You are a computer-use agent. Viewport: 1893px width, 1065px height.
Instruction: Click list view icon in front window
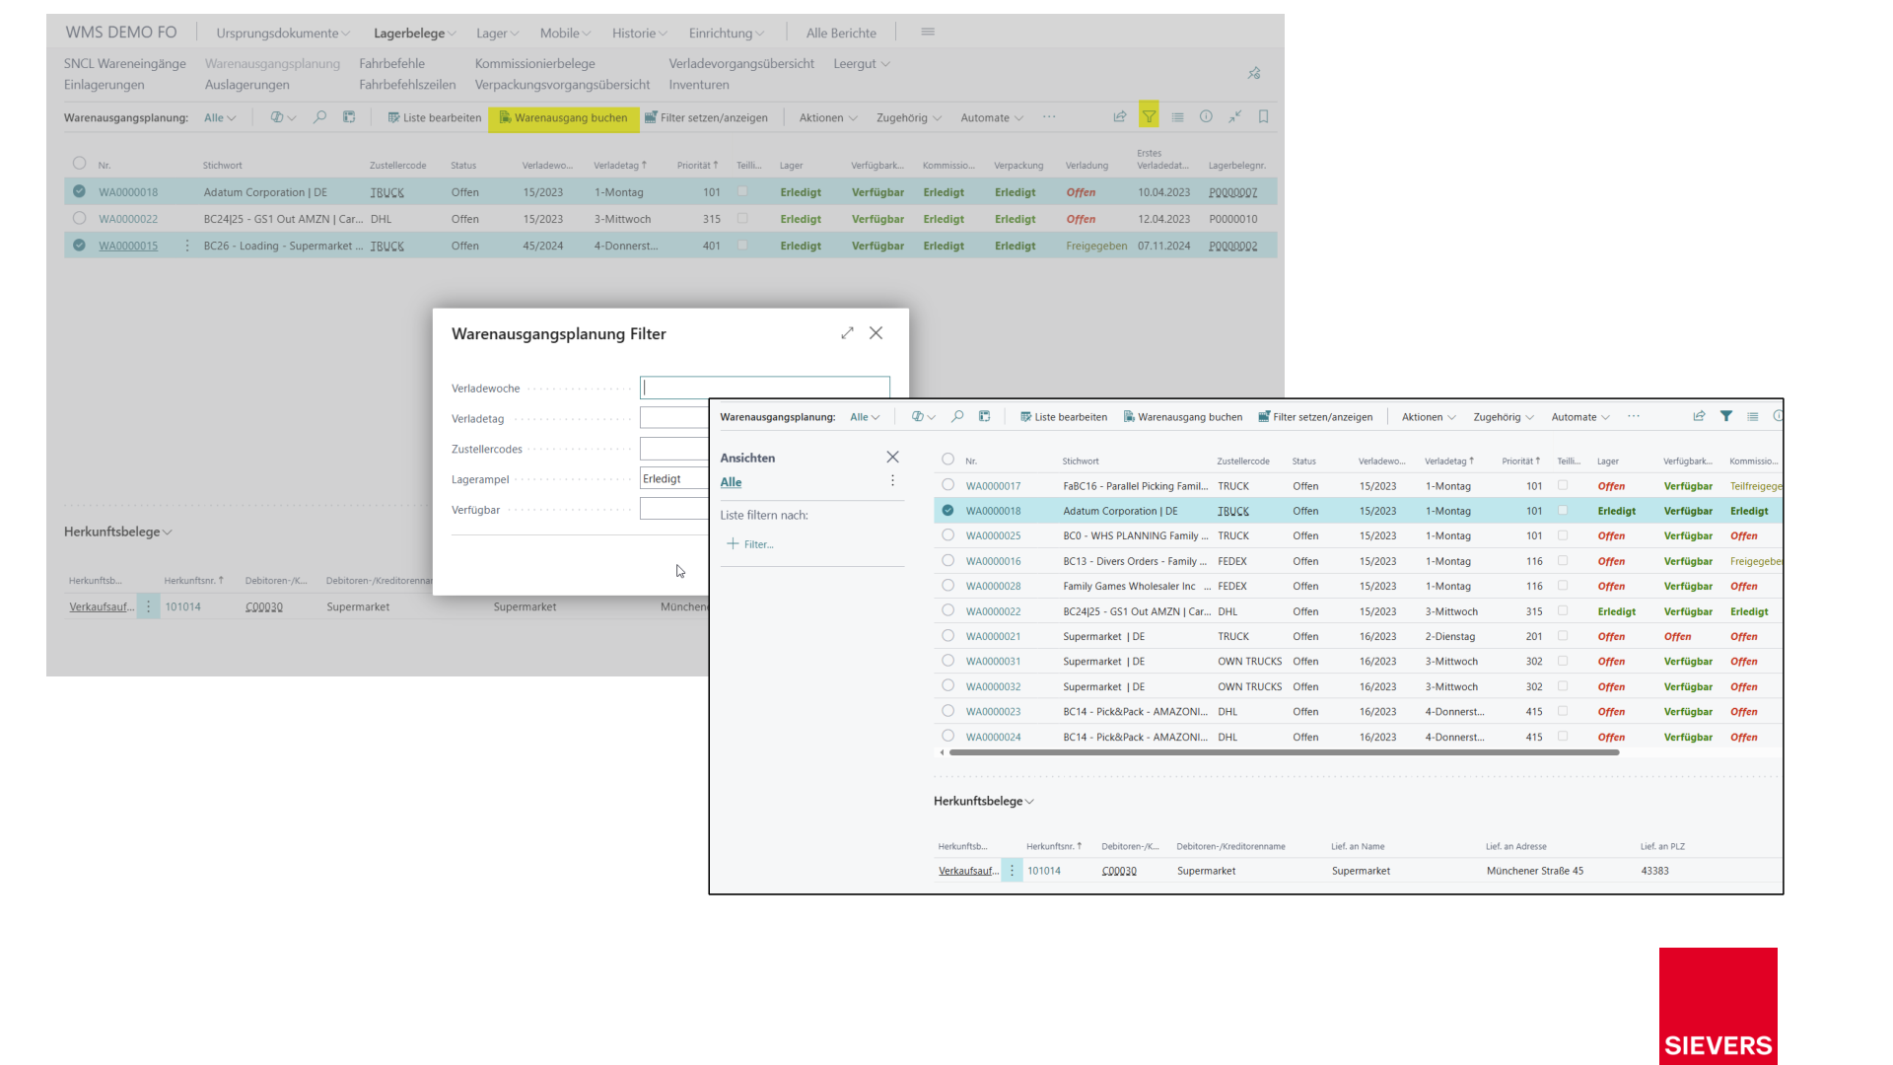[x=1753, y=416]
